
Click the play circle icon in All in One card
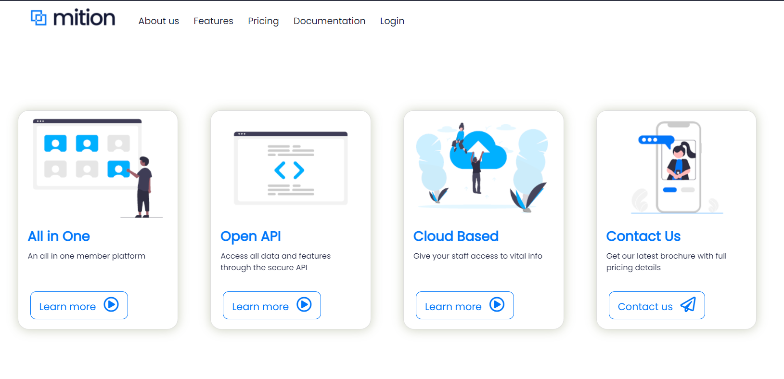point(111,304)
